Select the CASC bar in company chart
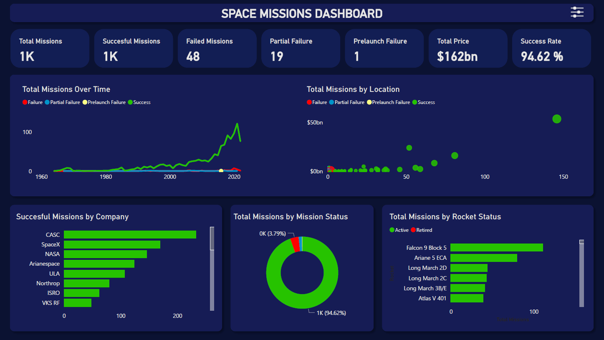Image resolution: width=604 pixels, height=340 pixels. pos(130,235)
